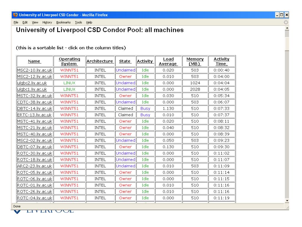Open MSC2-02.liv.ac.uk machine link
The height and width of the screenshot is (227, 302).
tap(35, 140)
